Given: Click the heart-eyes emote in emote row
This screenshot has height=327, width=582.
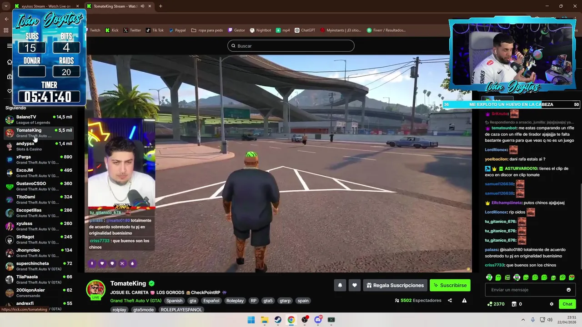Looking at the screenshot, I should coord(572,277).
